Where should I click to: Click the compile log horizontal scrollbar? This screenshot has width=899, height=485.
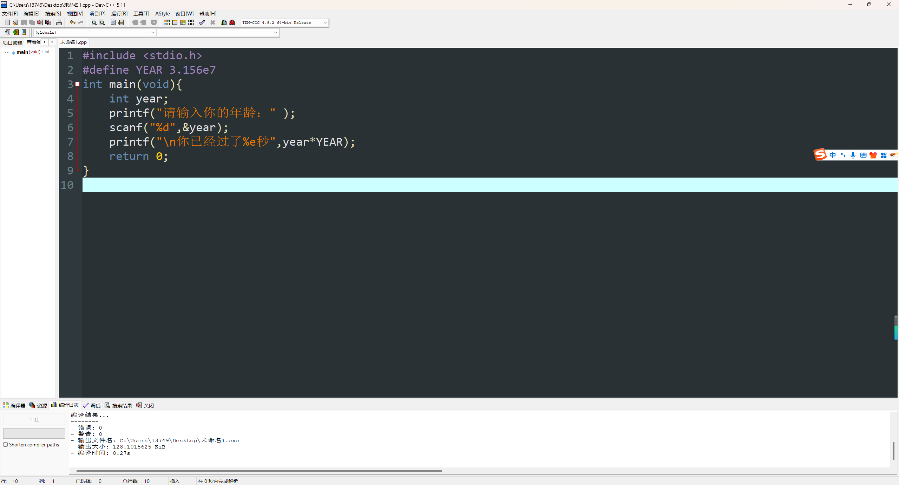pyautogui.click(x=259, y=471)
